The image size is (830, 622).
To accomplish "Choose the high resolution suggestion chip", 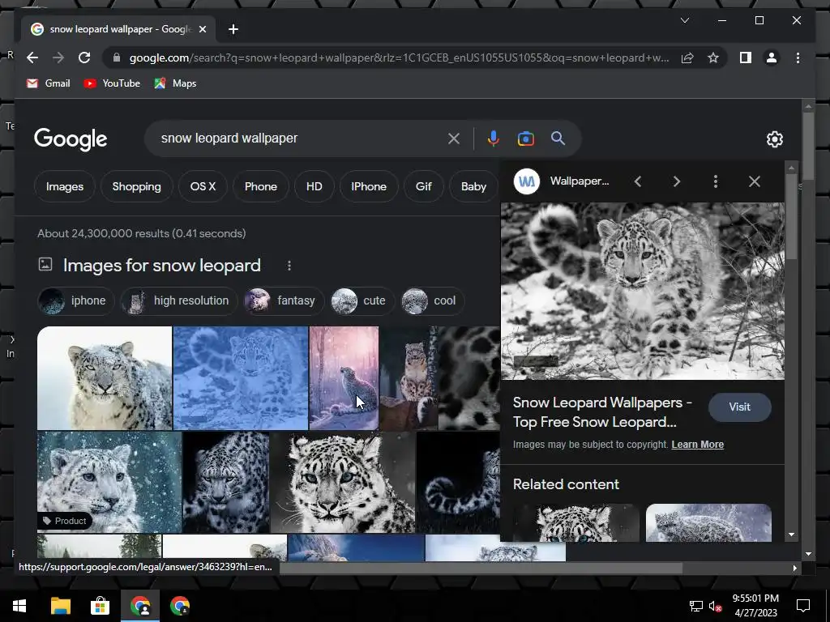I will tap(179, 301).
